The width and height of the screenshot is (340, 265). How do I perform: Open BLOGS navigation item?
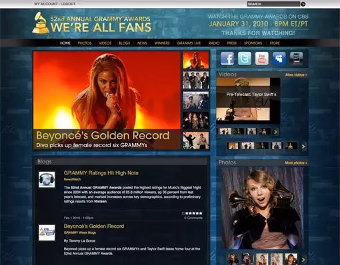pyautogui.click(x=124, y=43)
